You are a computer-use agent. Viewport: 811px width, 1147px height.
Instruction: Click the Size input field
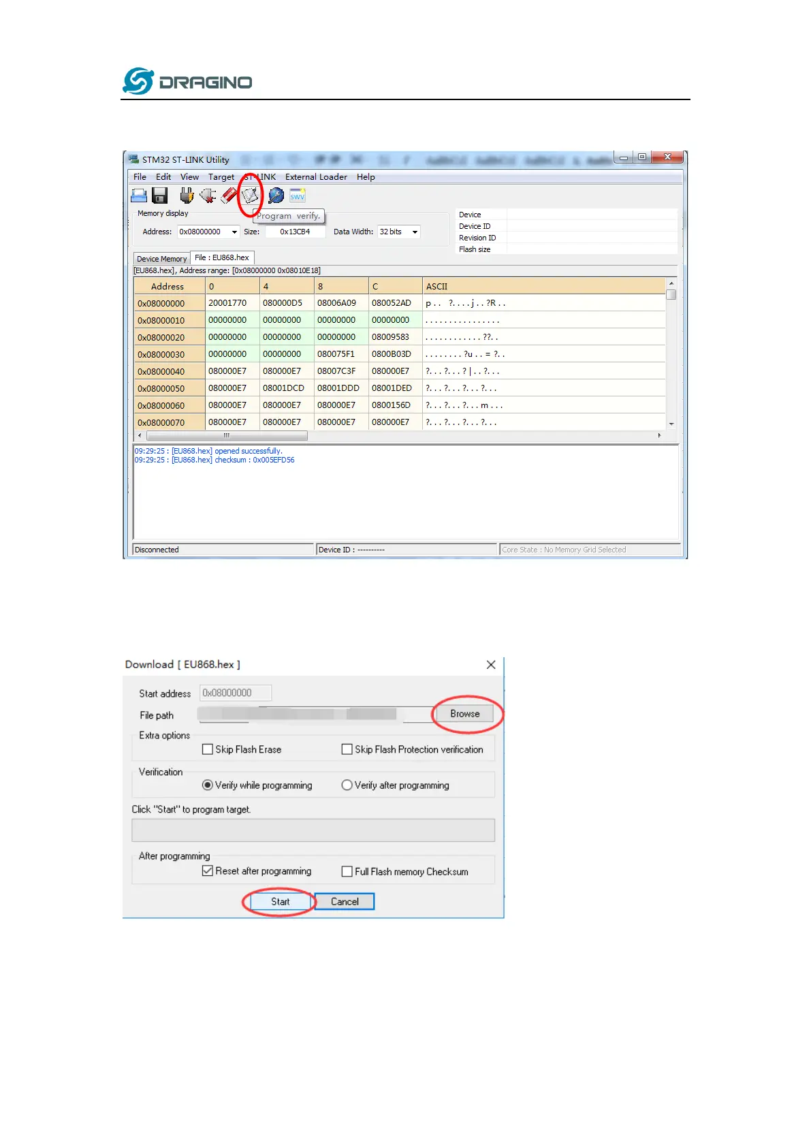[x=295, y=232]
